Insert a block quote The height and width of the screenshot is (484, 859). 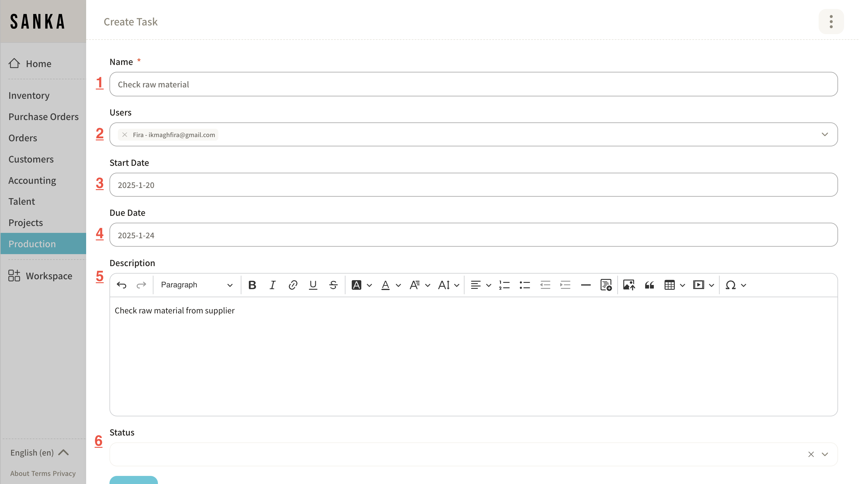649,285
